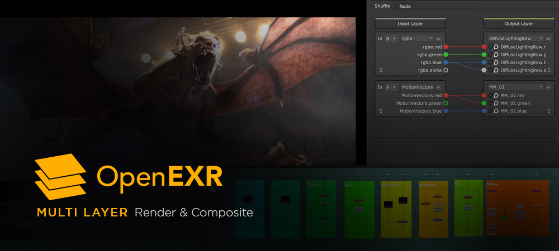Click the equals button beside rgba dropdown
The image size is (559, 251).
pyautogui.click(x=438, y=38)
